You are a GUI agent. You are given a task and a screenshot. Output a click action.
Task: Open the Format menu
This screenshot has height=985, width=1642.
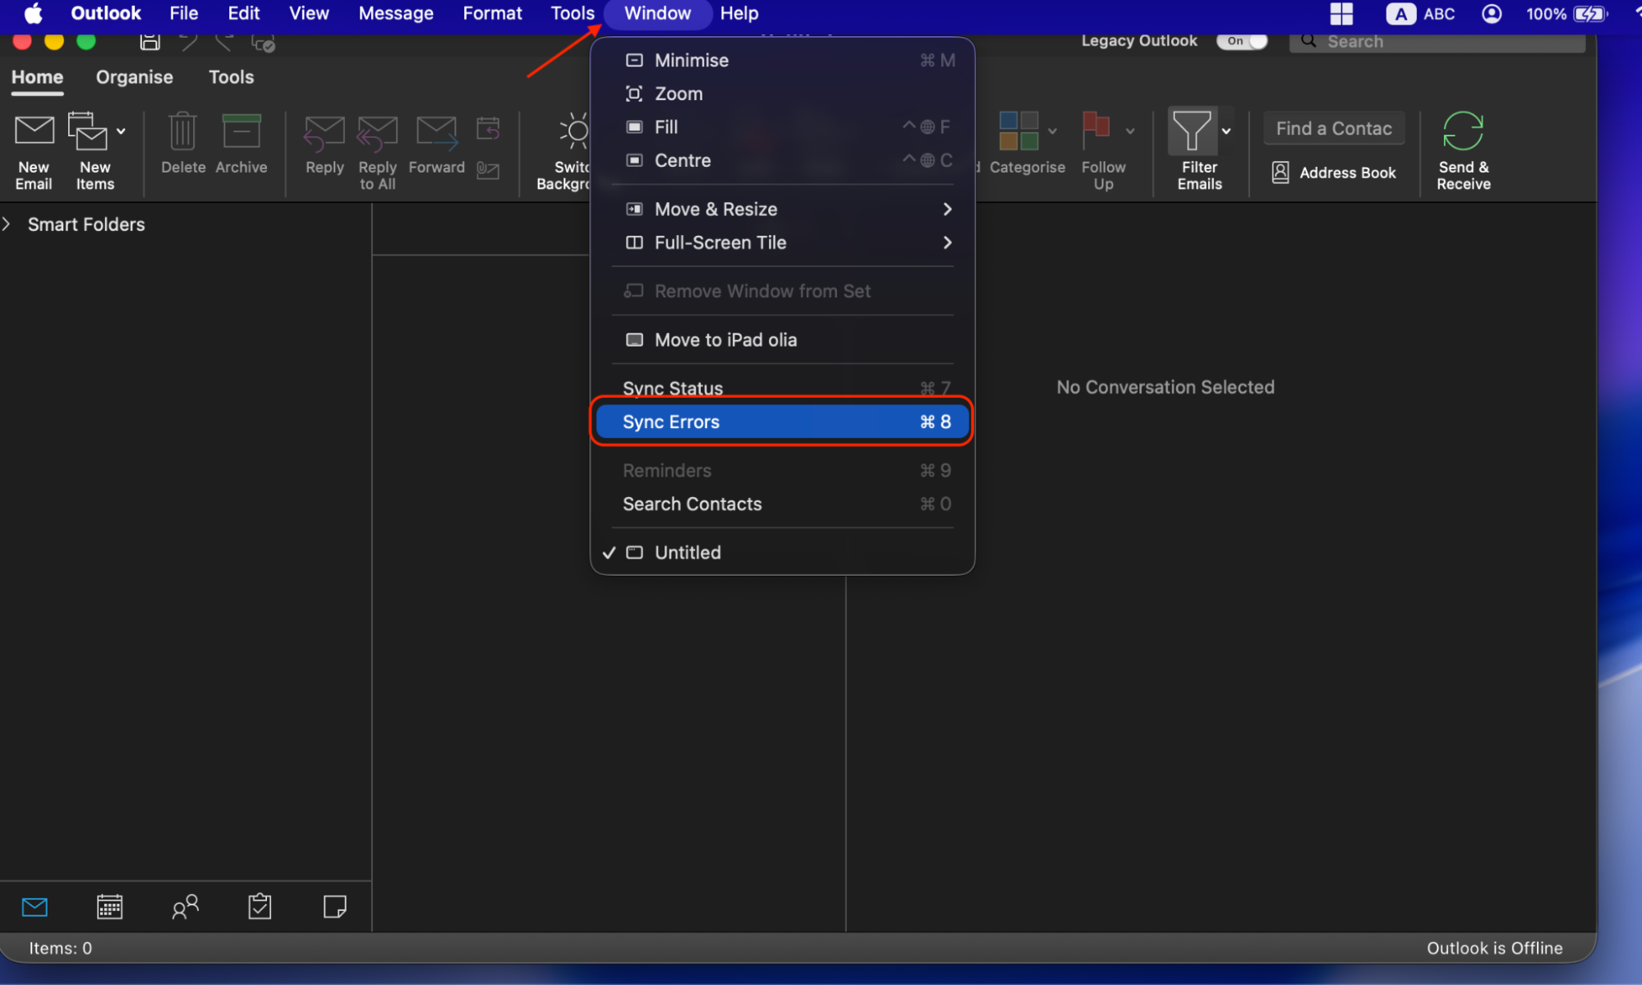(492, 13)
